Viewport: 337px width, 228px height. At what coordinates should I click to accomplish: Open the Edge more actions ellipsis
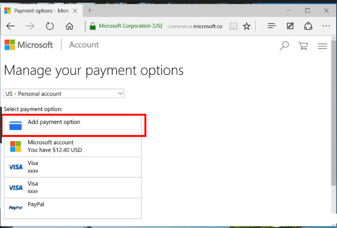coord(326,26)
